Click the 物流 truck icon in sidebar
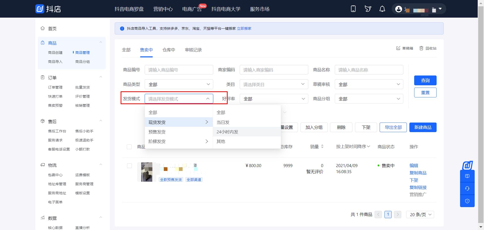The height and width of the screenshot is (230, 484). tap(43, 165)
